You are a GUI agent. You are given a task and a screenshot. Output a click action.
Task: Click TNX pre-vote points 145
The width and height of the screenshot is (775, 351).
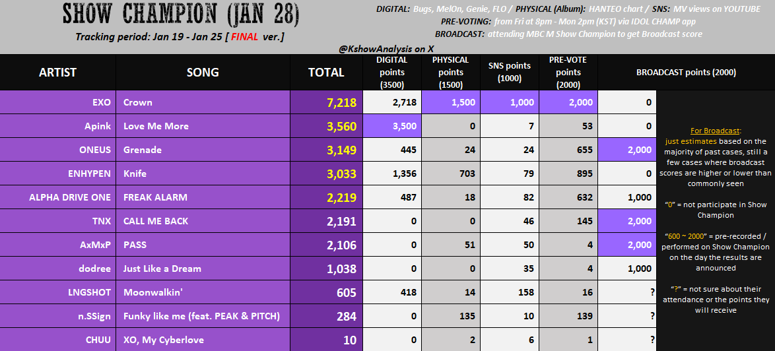[568, 220]
